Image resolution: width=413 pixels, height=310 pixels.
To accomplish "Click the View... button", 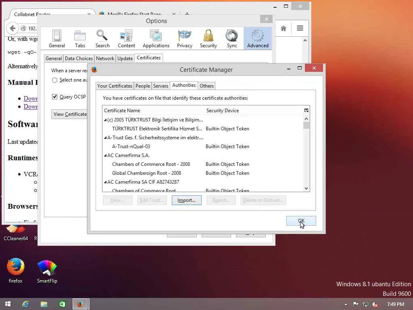I will pos(117,200).
